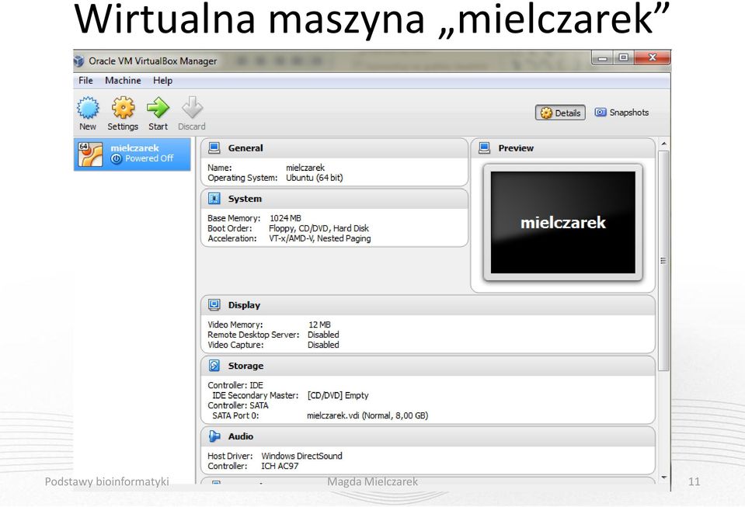Switch to the Snapshots view
The width and height of the screenshot is (745, 507).
pos(621,113)
